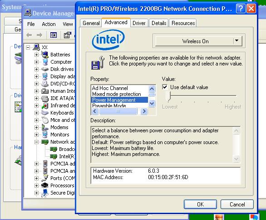Click the DVD/CD-ROM drives icon
Viewport: 266px width, 220px height.
[x=45, y=84]
